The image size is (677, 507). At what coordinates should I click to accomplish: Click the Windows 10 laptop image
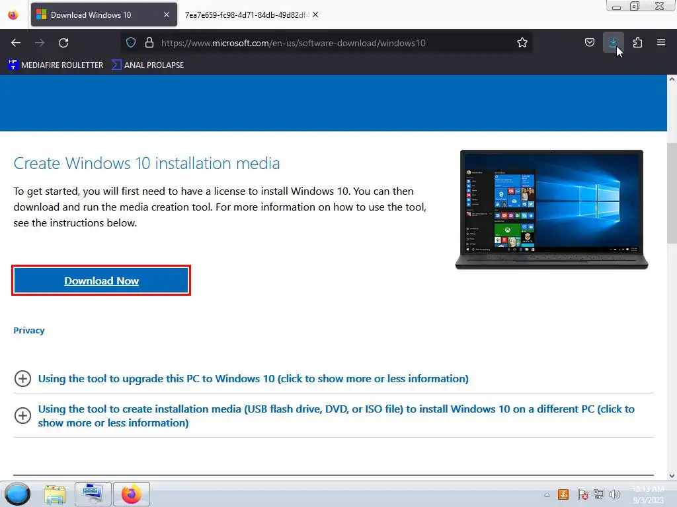(552, 210)
